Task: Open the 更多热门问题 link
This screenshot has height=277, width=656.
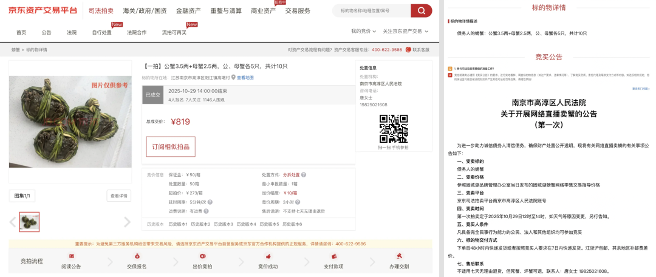Action: [640, 88]
